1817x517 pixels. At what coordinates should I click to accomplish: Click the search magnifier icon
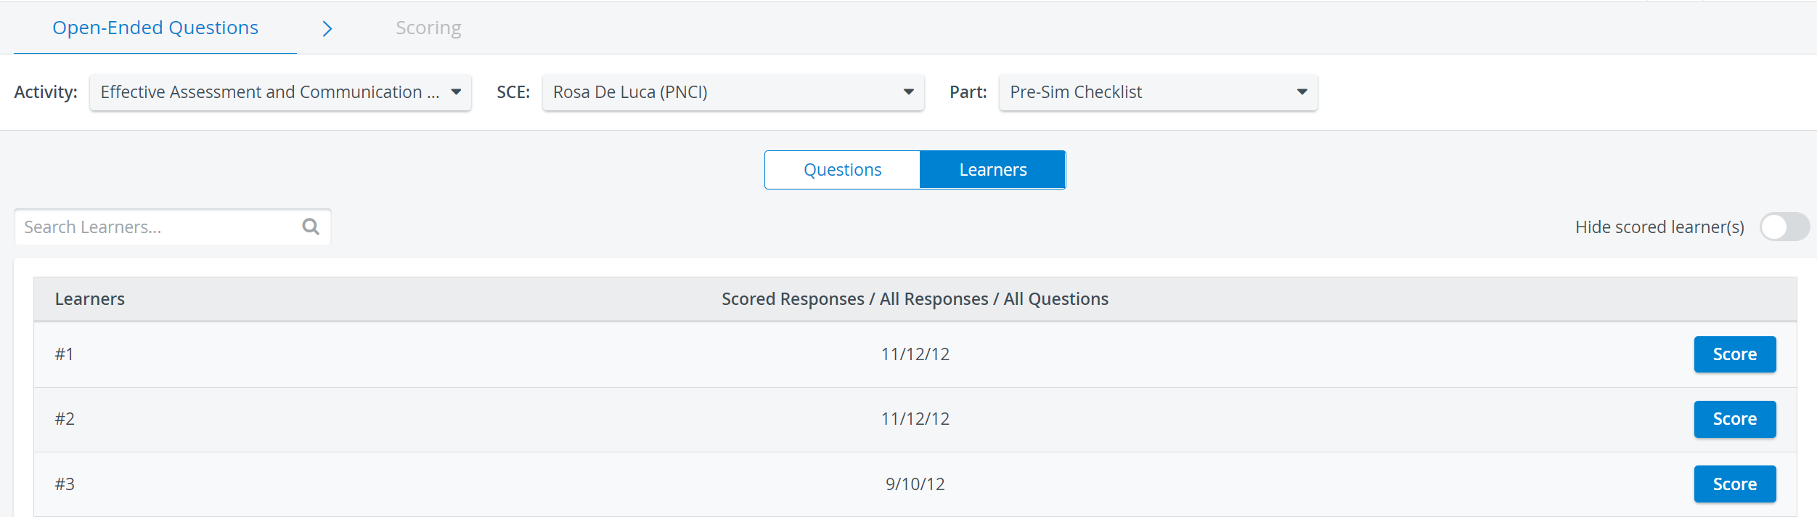coord(311,227)
